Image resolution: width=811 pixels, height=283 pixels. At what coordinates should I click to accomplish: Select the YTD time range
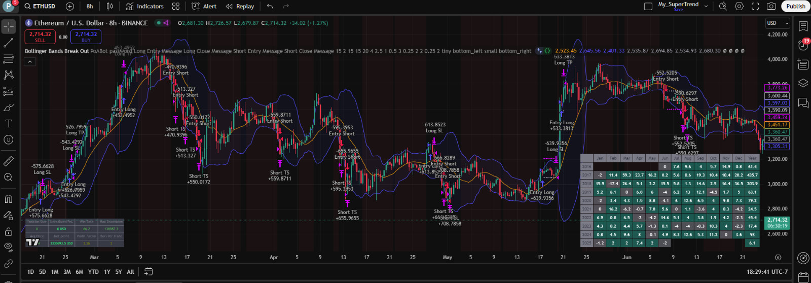tap(93, 272)
